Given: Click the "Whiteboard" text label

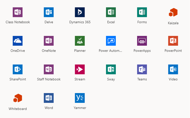Looking at the screenshot, I should pyautogui.click(x=18, y=109).
